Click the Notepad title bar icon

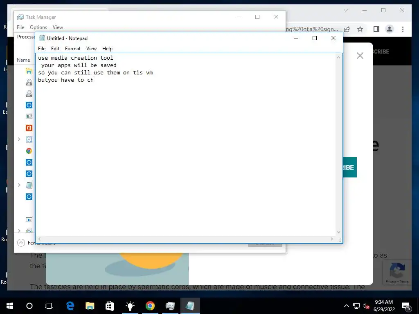click(x=42, y=38)
